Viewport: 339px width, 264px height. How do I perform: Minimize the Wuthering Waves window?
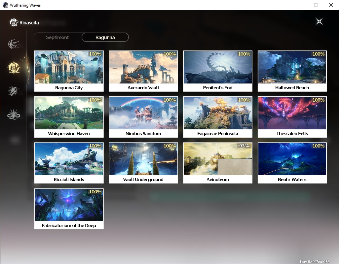pos(301,5)
